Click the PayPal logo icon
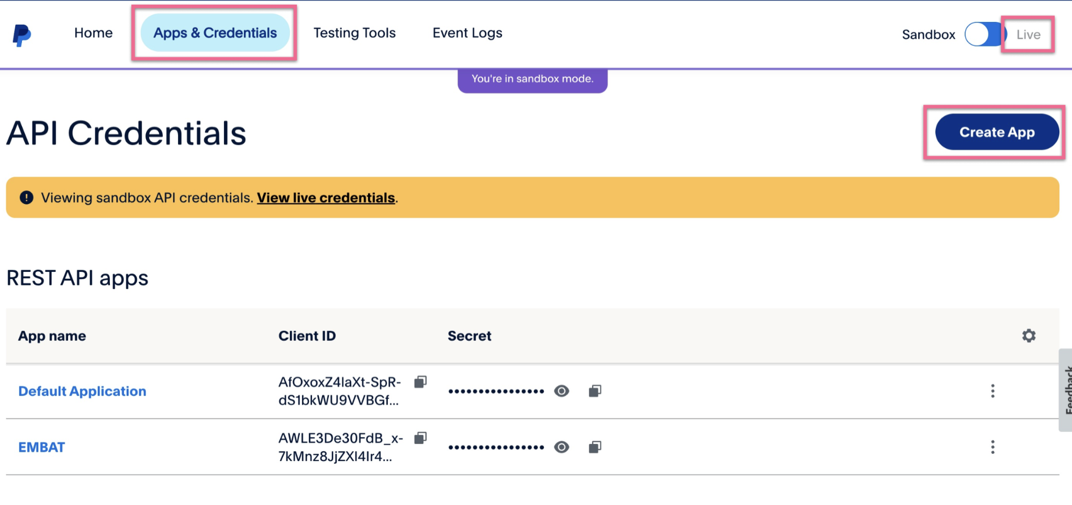Screen dimensions: 1072x505 click(21, 35)
